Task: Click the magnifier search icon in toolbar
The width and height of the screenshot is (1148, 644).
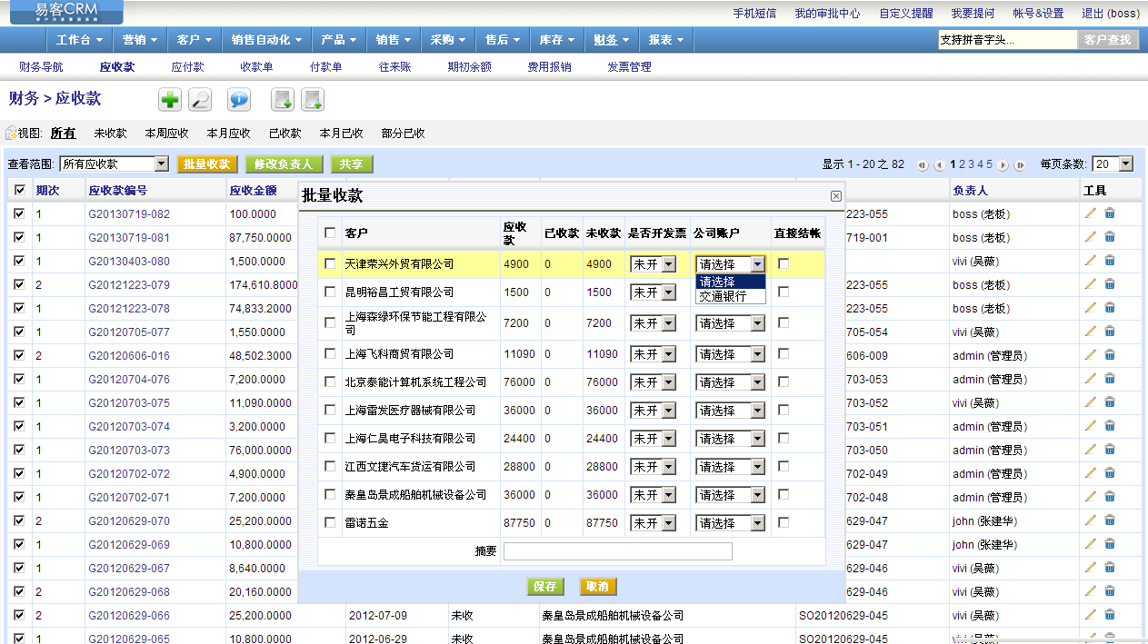Action: 200,100
